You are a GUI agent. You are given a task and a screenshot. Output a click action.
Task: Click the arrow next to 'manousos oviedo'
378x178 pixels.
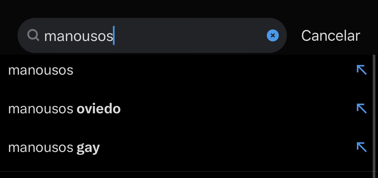[x=362, y=109]
